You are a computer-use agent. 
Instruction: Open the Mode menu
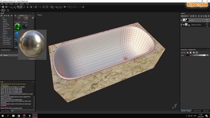pyautogui.click(x=11, y=4)
